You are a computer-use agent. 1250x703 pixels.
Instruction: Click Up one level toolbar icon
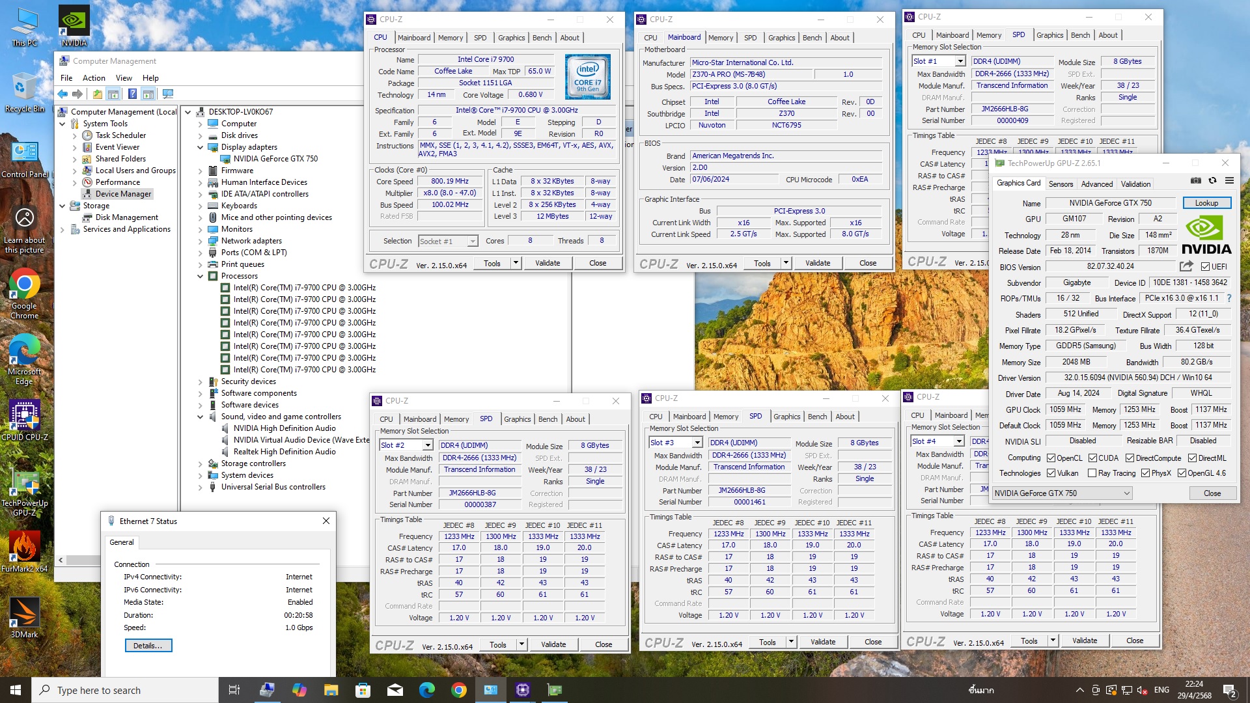coord(98,94)
